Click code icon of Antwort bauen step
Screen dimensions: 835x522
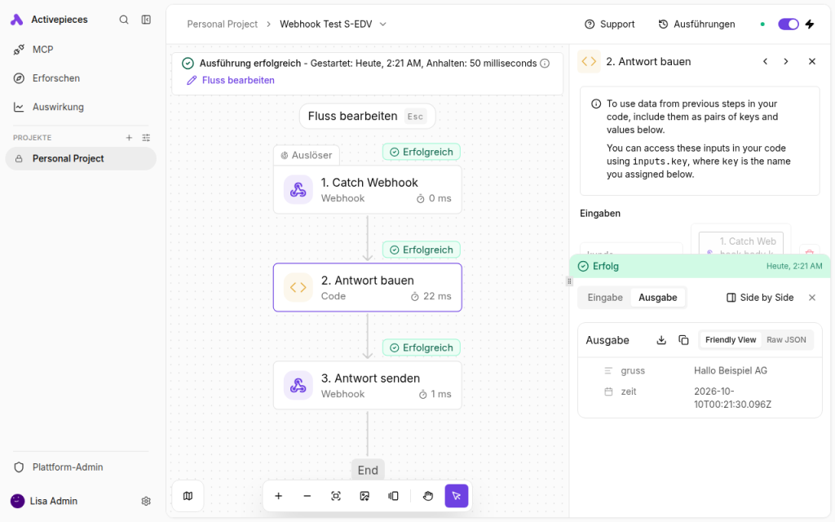click(x=298, y=288)
